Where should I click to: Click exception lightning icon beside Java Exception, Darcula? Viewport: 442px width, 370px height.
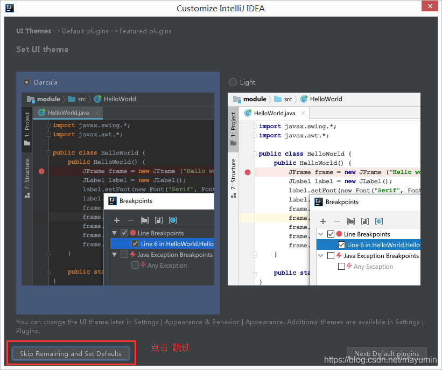[x=133, y=254]
